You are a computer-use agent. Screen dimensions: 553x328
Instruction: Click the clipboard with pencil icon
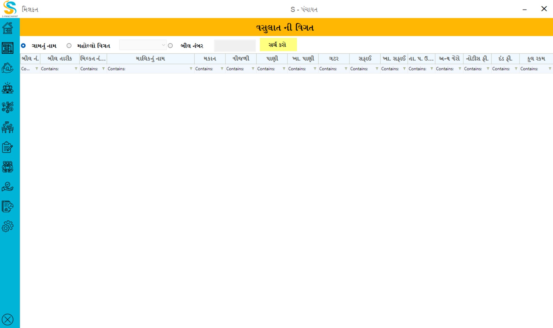[7, 147]
